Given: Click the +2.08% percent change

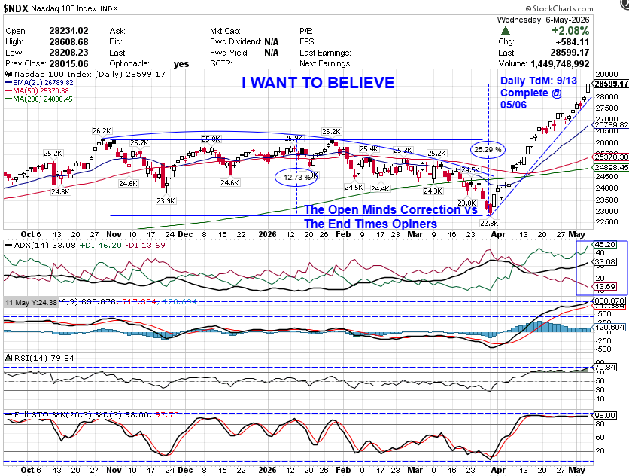Looking at the screenshot, I should tap(570, 31).
